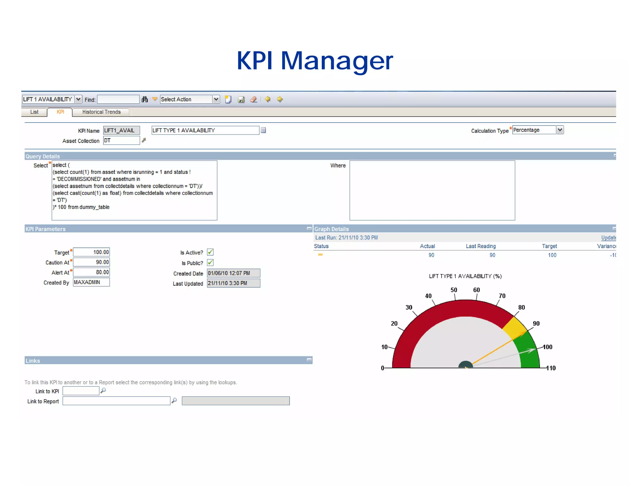Open the query filter arrow icon
This screenshot has height=486, width=629.
[x=155, y=99]
